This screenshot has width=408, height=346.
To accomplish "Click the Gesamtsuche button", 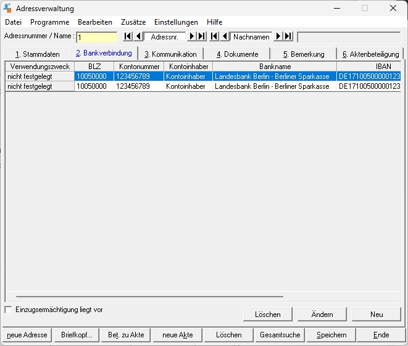I will (x=280, y=335).
